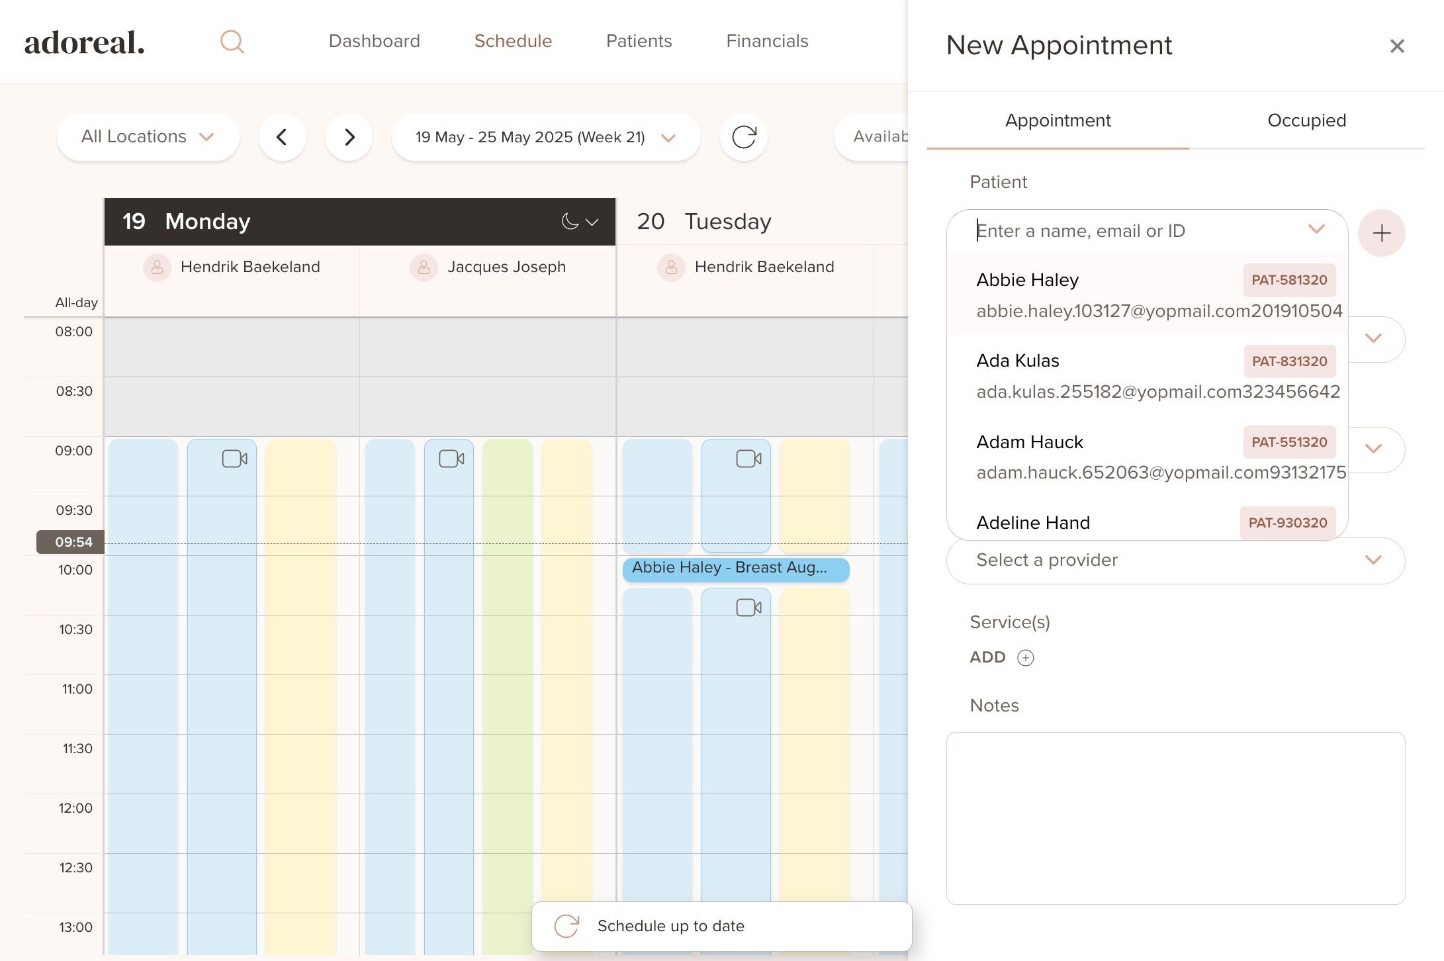Click the plus button to add new patient
1444x961 pixels.
(x=1381, y=233)
